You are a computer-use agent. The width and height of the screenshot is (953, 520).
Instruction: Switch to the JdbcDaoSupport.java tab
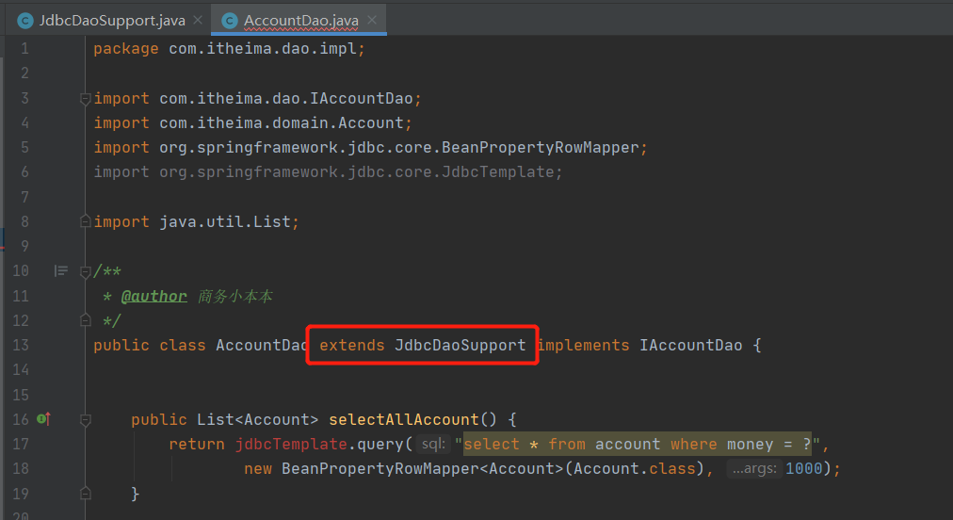pos(112,21)
